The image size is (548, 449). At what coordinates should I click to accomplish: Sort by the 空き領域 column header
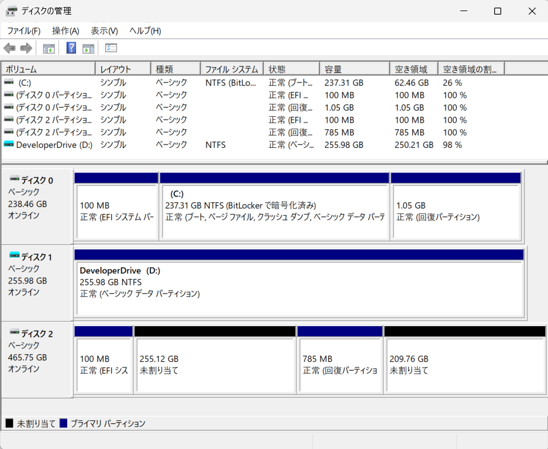[414, 69]
